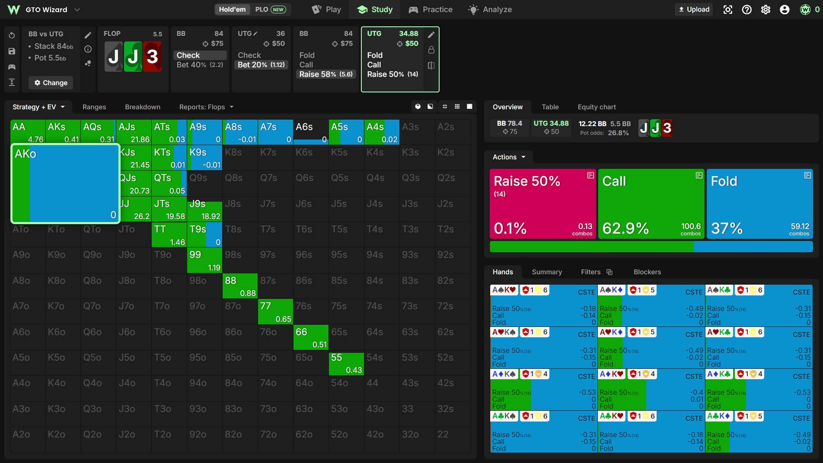
Task: Click the Upload button
Action: [x=694, y=10]
